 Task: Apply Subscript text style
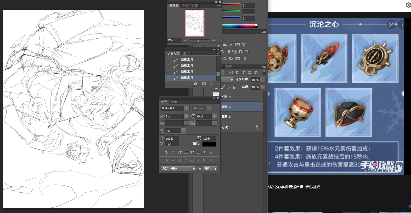pos(198,152)
